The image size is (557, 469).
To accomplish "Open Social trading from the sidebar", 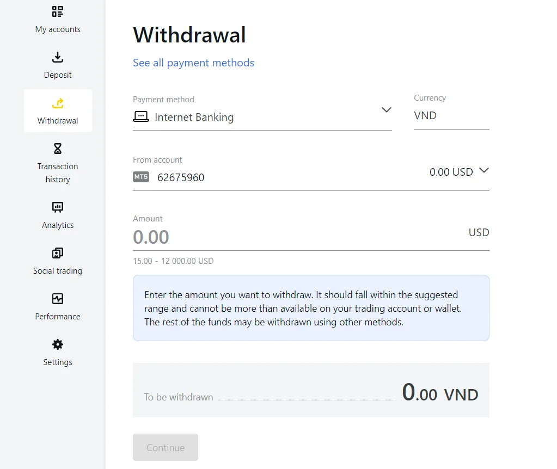I will click(57, 253).
